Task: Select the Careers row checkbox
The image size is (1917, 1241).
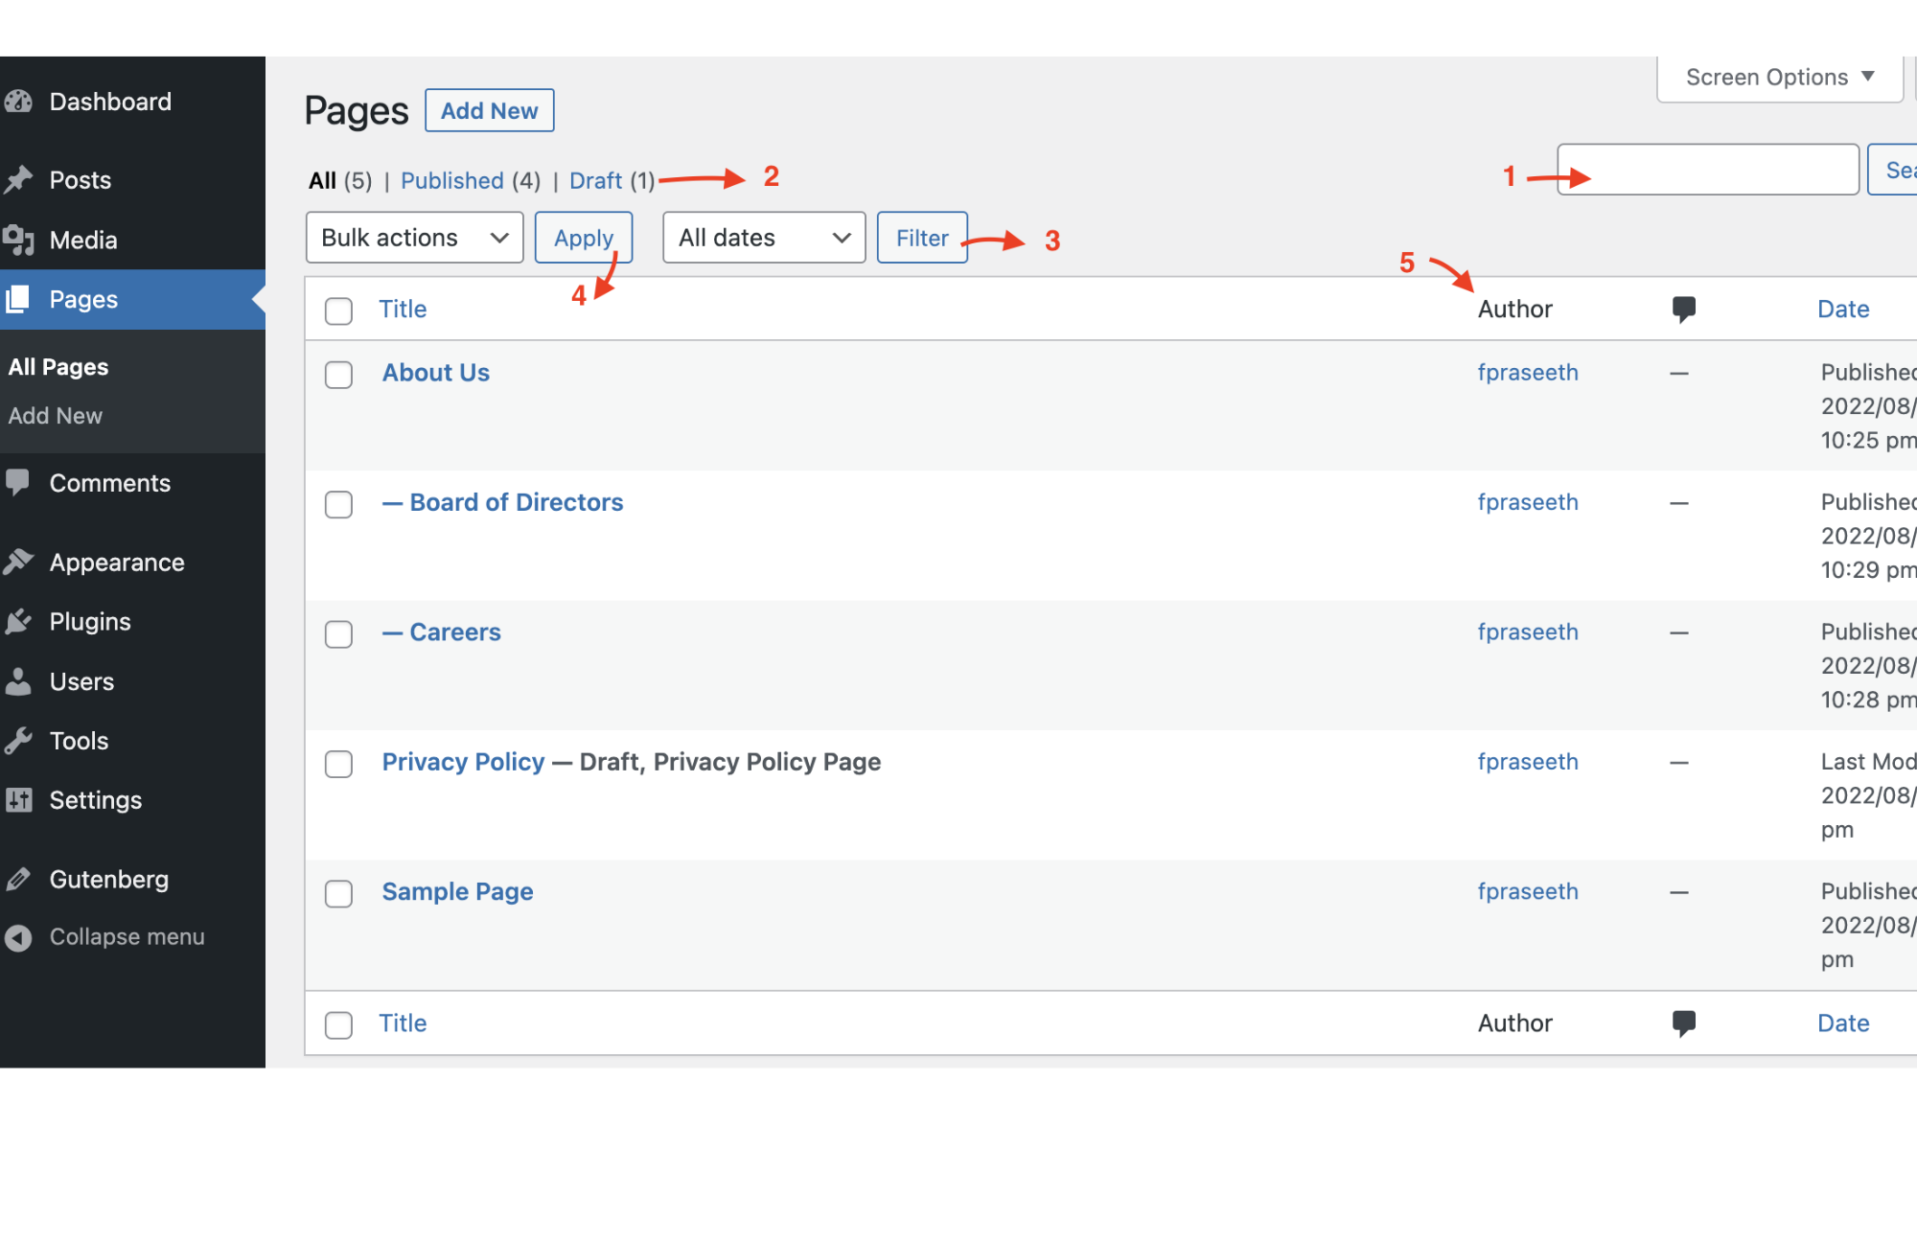Action: 338,634
